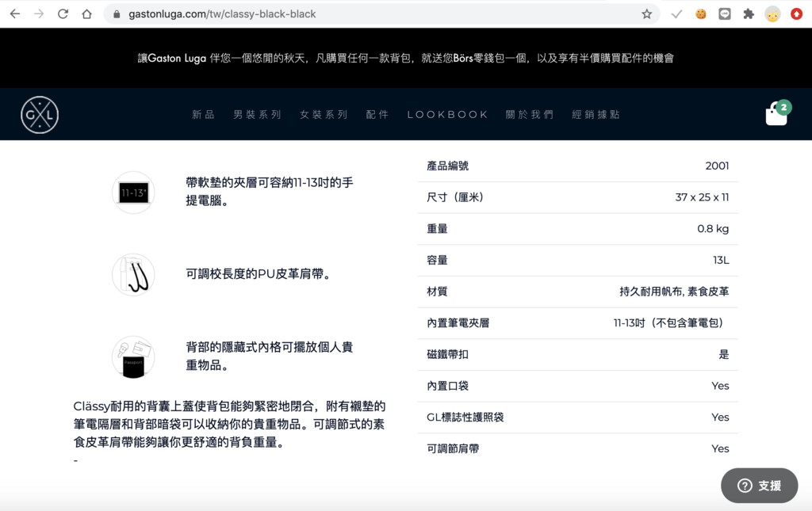Click the adjustable shoulder strap feature icon
Screen dimensions: 812x511
coord(133,274)
